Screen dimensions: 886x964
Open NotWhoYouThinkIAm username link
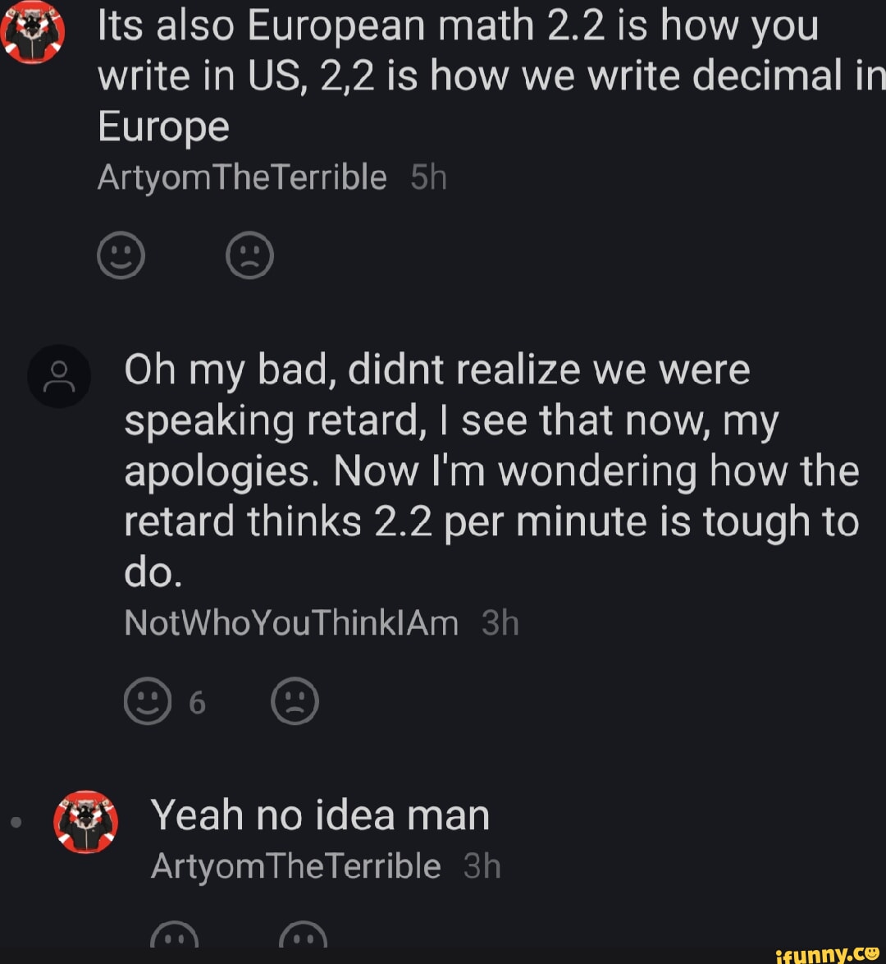click(x=291, y=623)
